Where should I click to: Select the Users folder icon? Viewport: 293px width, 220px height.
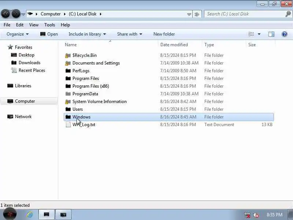(68, 109)
